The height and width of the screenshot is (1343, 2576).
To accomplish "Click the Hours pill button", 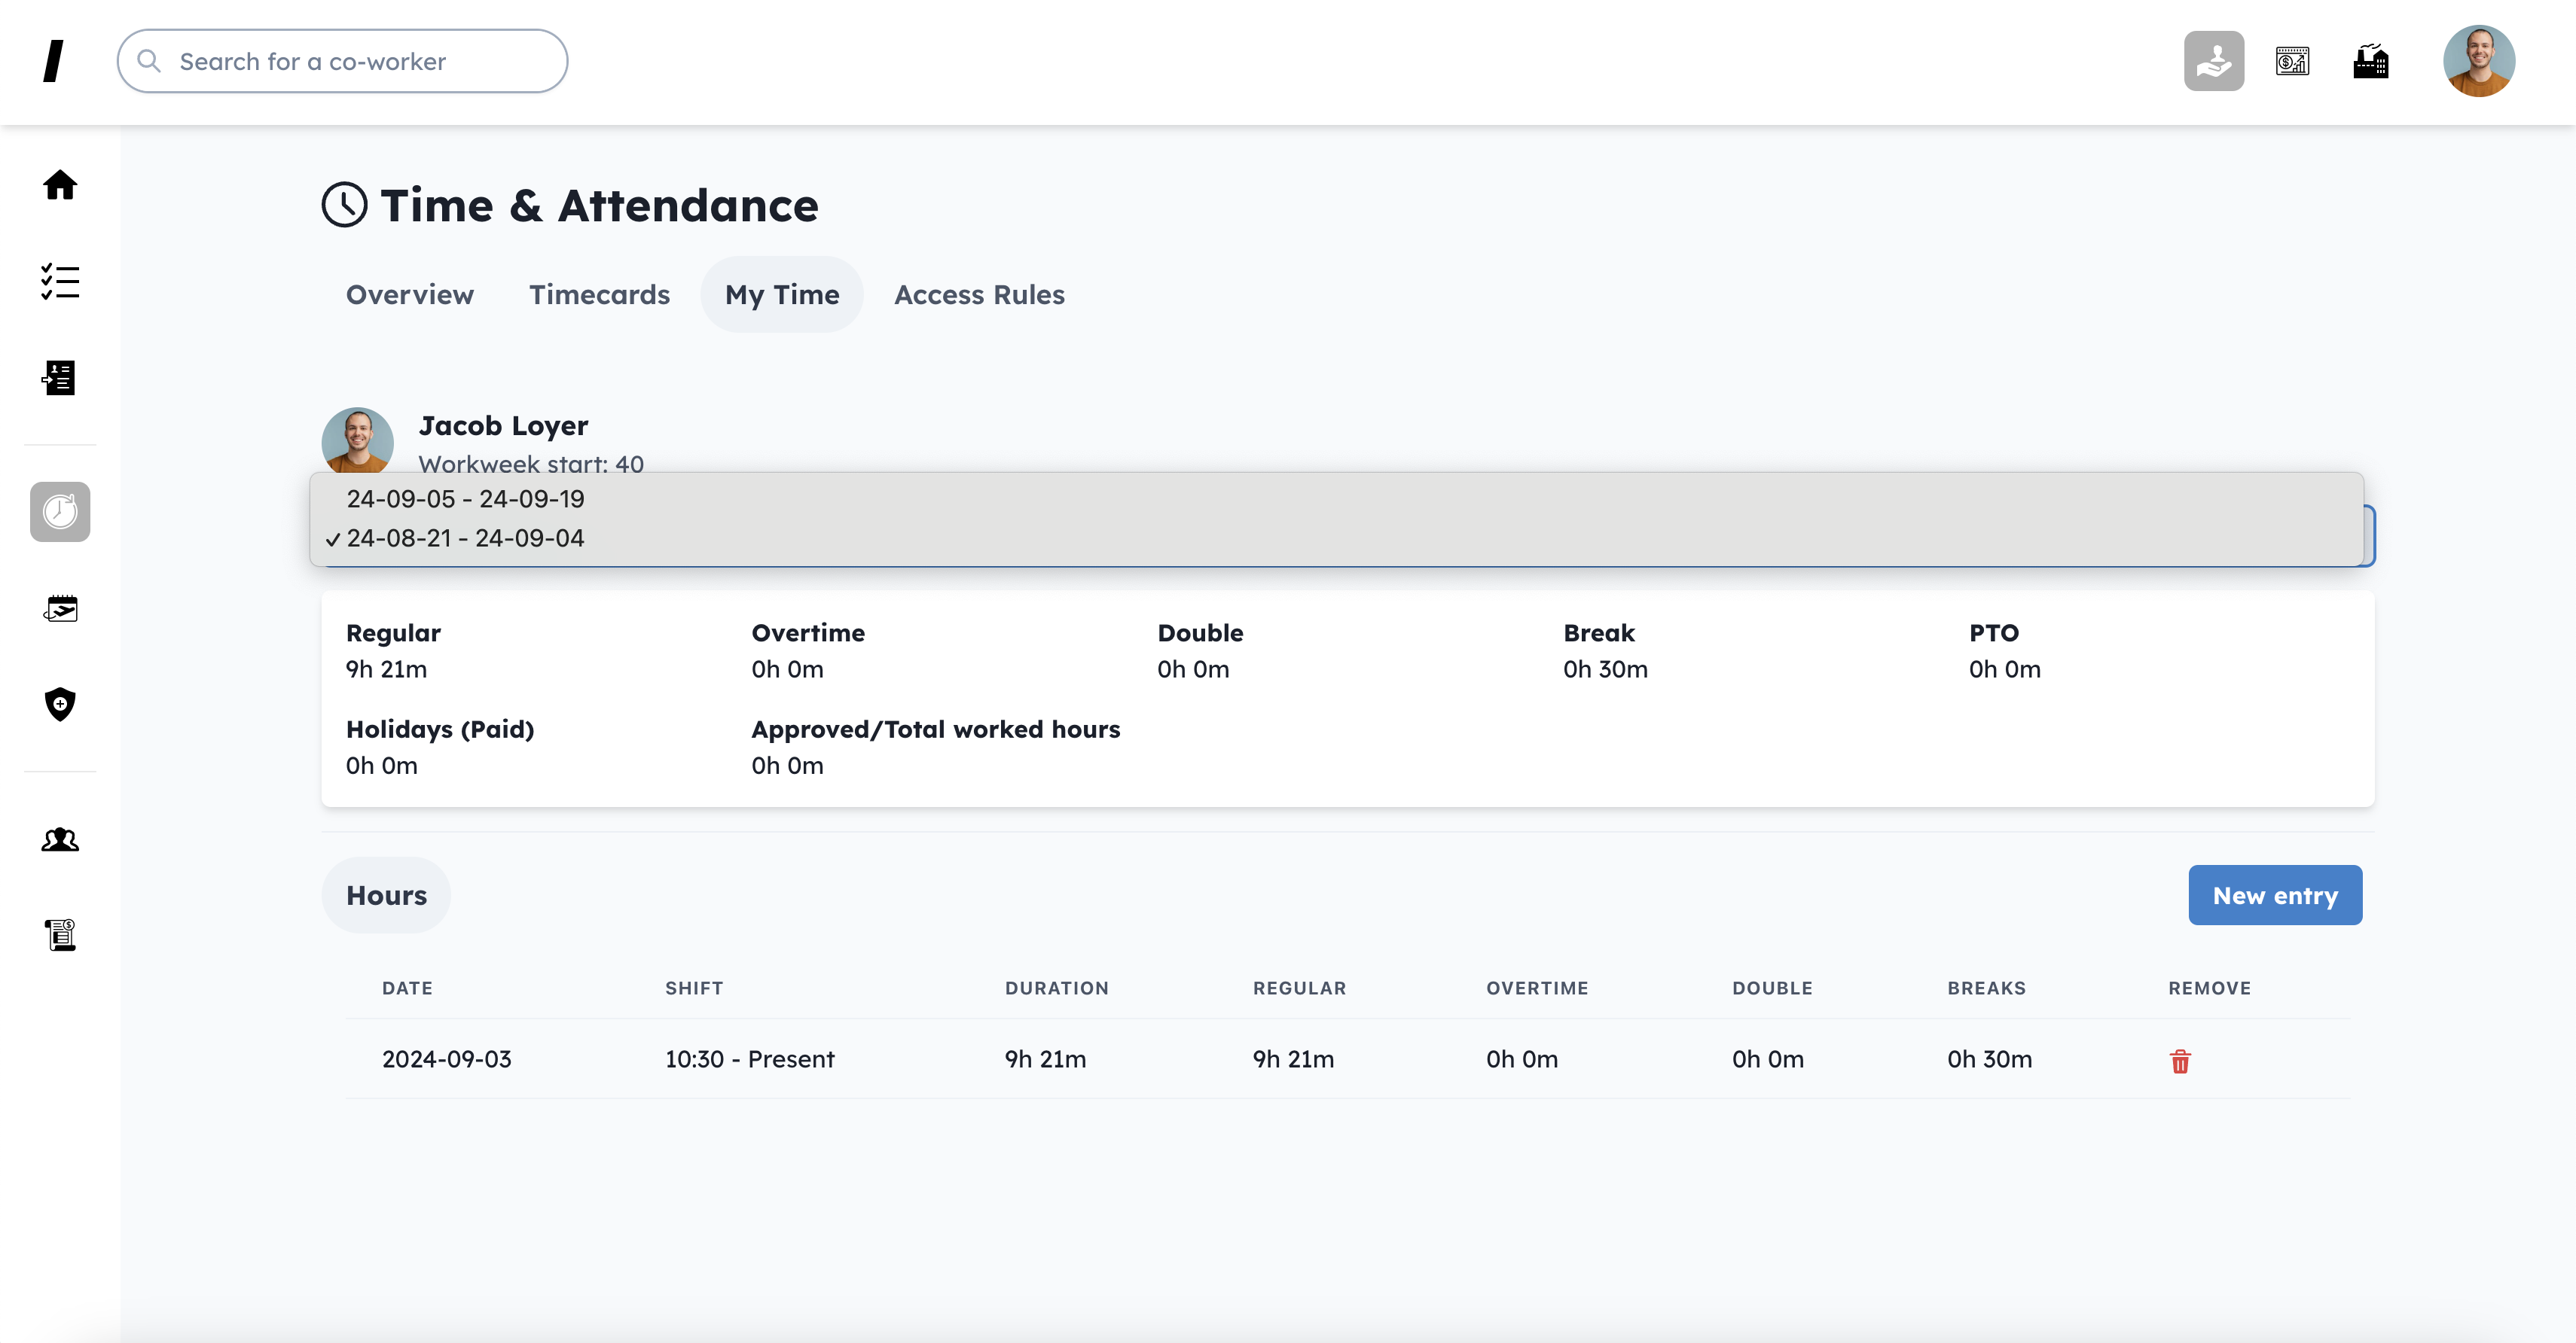I will point(386,895).
